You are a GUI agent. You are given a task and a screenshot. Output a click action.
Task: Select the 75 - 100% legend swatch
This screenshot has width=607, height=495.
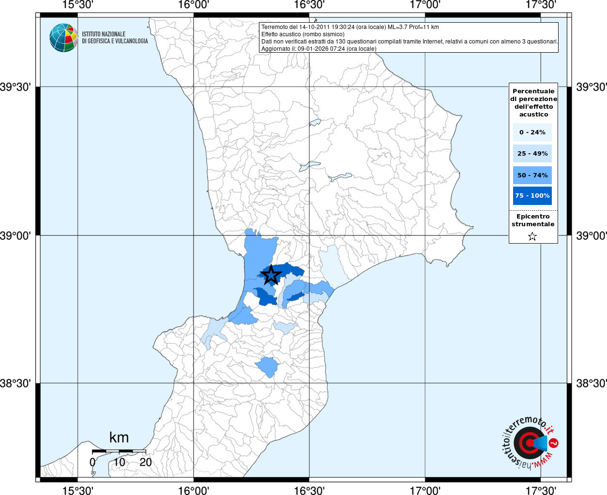click(x=532, y=196)
